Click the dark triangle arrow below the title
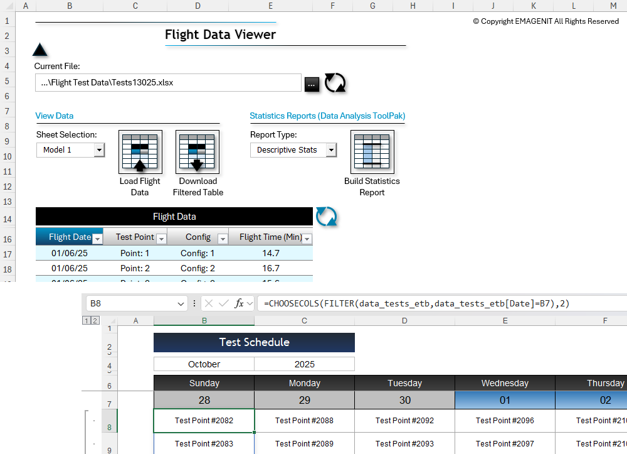 click(40, 50)
